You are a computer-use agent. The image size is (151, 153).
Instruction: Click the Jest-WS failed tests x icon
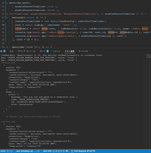[x=59, y=151]
